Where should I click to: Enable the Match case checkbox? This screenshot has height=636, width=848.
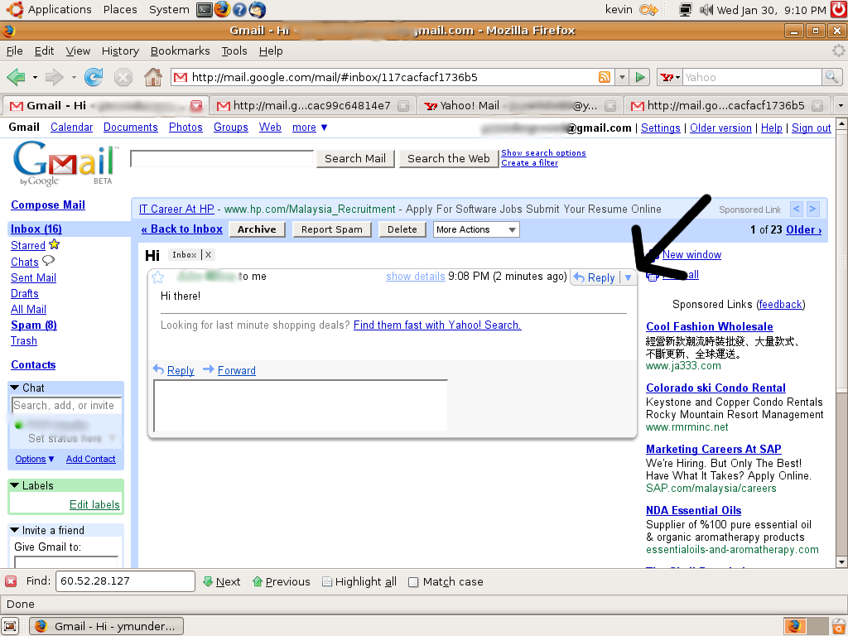tap(413, 582)
